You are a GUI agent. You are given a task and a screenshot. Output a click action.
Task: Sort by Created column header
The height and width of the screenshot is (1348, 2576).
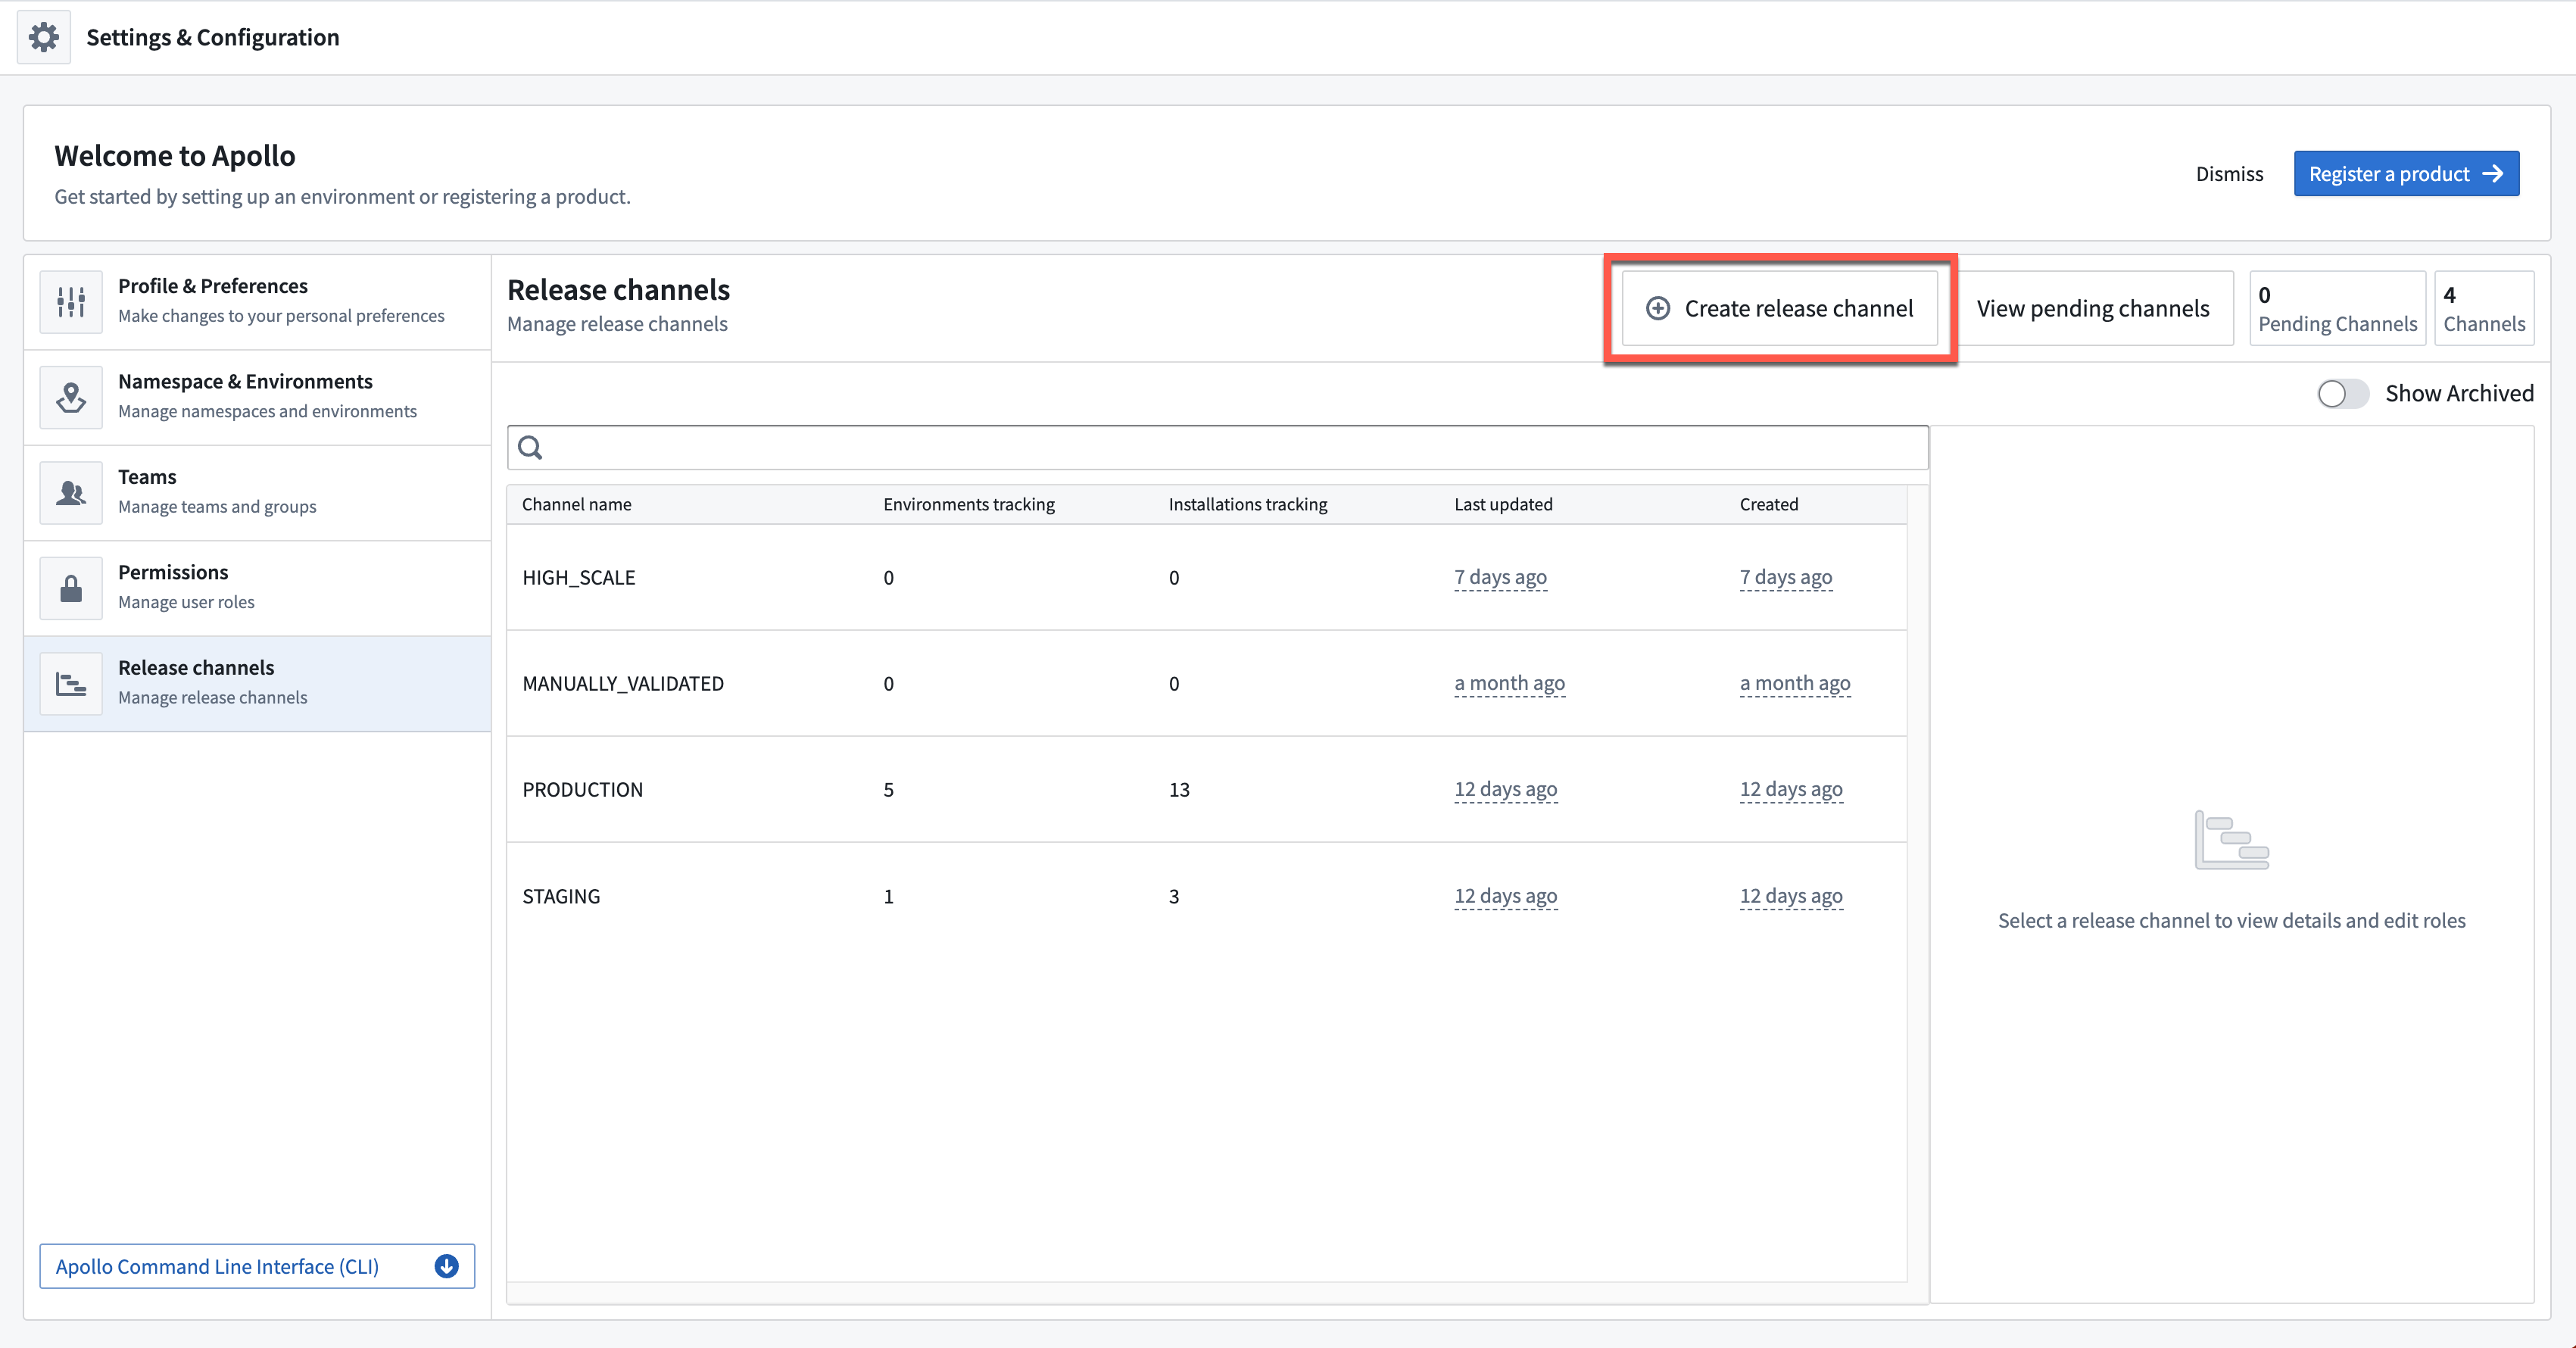pyautogui.click(x=1769, y=504)
